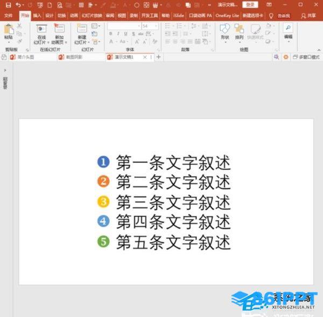
Task: Switch to the iSlide tab
Action: point(179,16)
